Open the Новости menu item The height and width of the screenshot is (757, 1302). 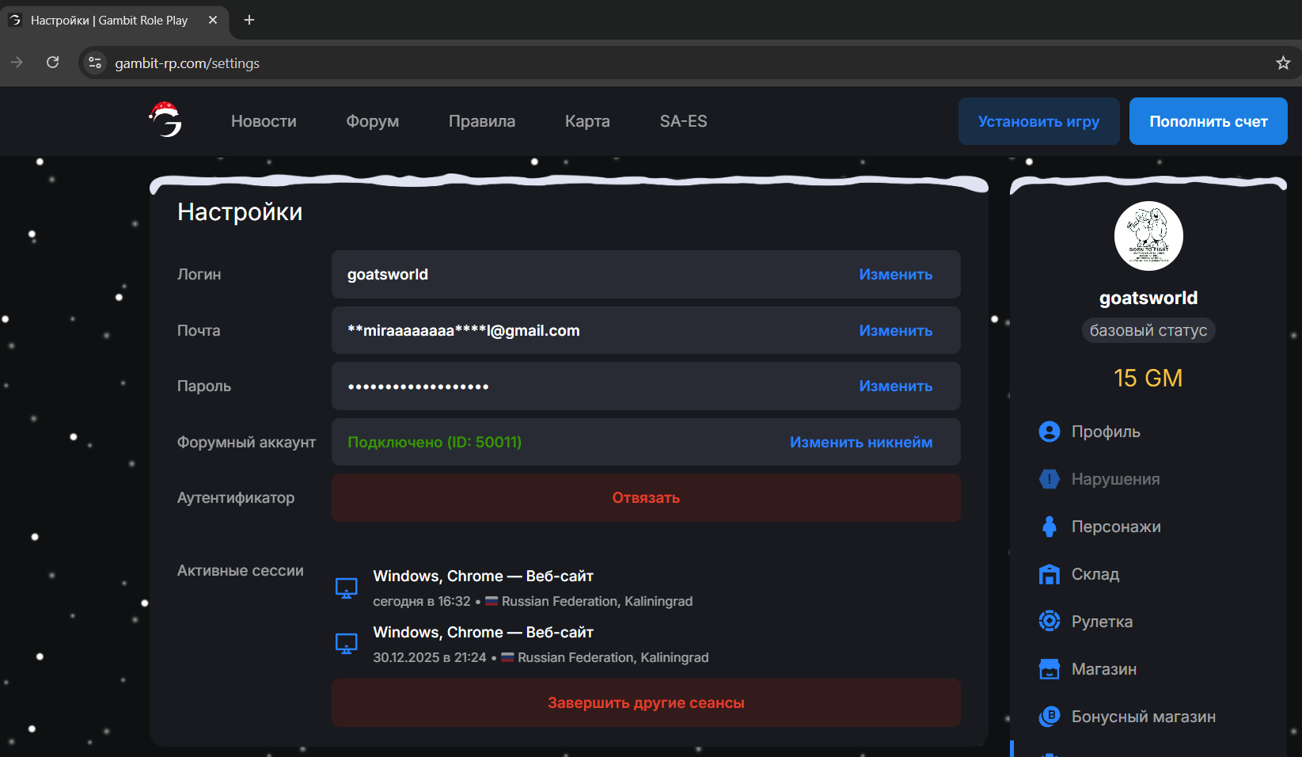[264, 121]
